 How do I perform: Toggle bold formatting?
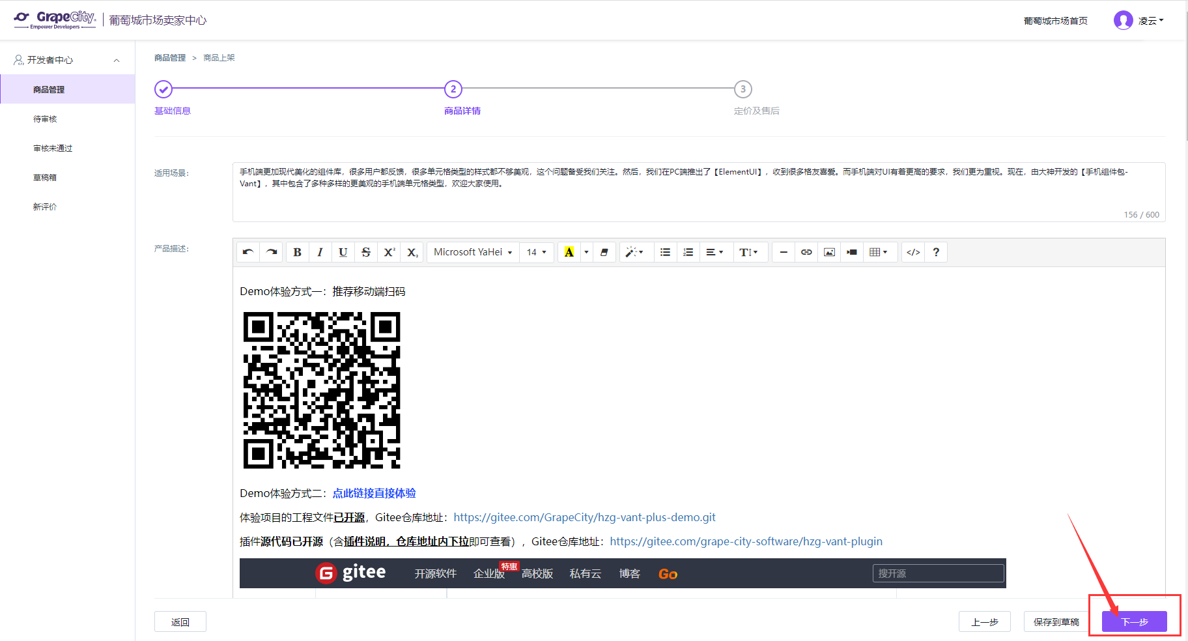pyautogui.click(x=297, y=252)
